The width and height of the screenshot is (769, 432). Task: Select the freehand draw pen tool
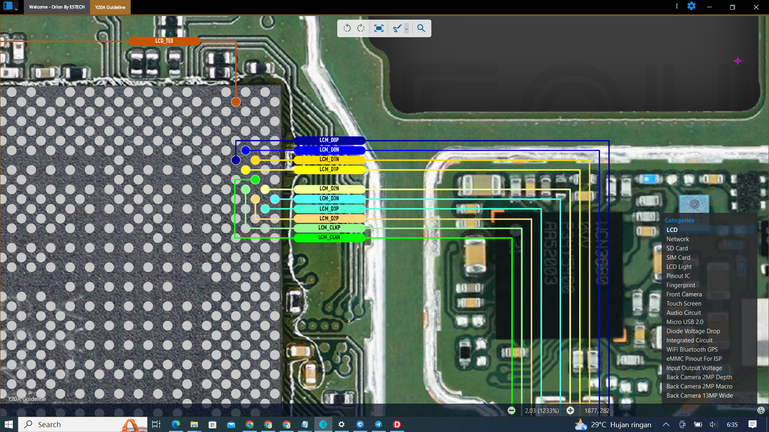click(x=397, y=28)
